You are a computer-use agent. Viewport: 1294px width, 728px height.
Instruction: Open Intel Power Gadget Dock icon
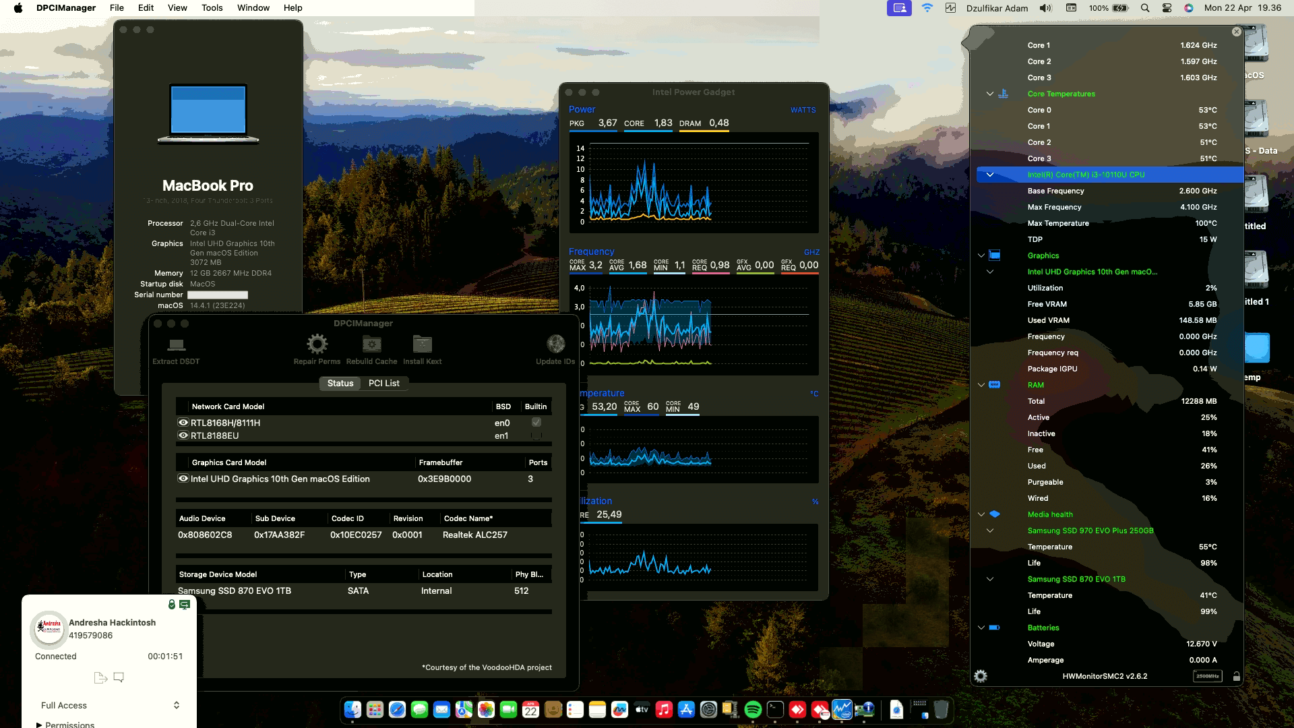pos(842,709)
